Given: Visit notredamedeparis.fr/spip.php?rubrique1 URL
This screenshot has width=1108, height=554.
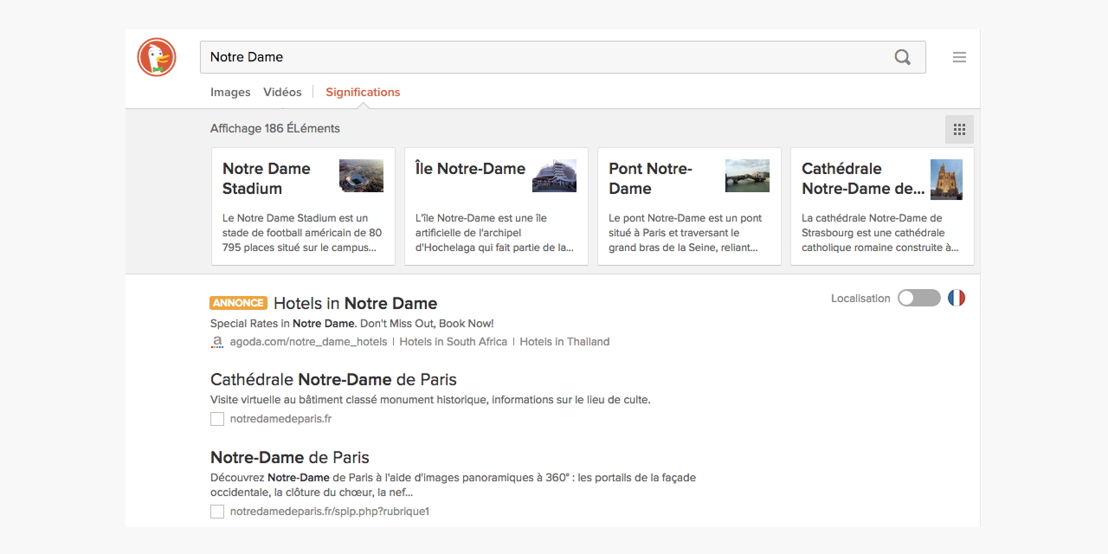Looking at the screenshot, I should (330, 512).
